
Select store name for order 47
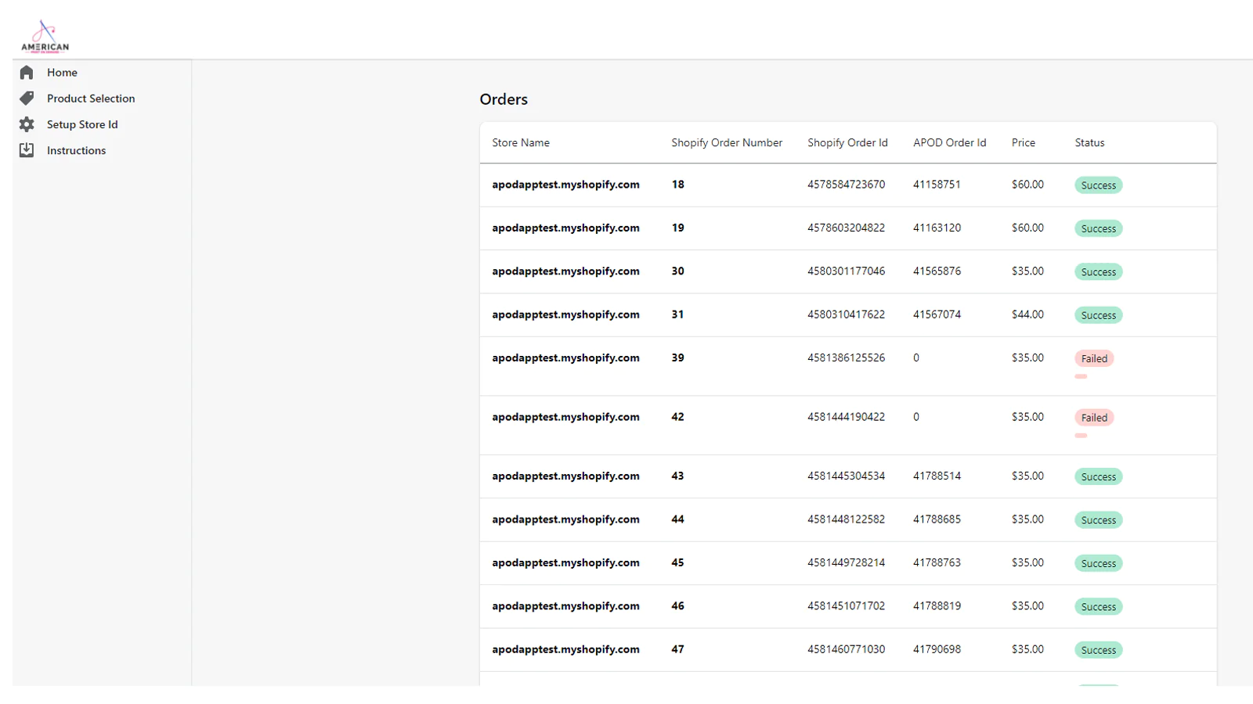pyautogui.click(x=565, y=649)
